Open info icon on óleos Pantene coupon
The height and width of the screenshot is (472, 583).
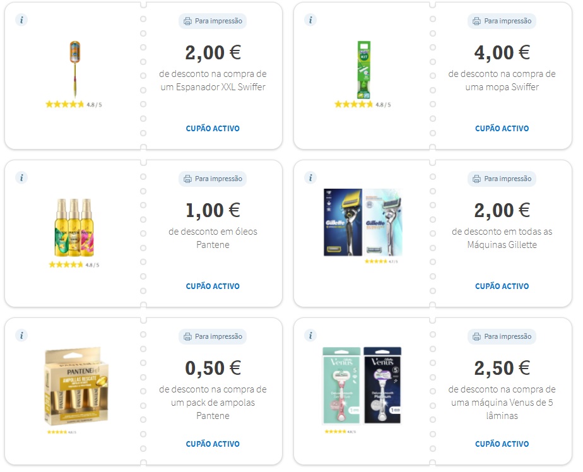pyautogui.click(x=21, y=178)
